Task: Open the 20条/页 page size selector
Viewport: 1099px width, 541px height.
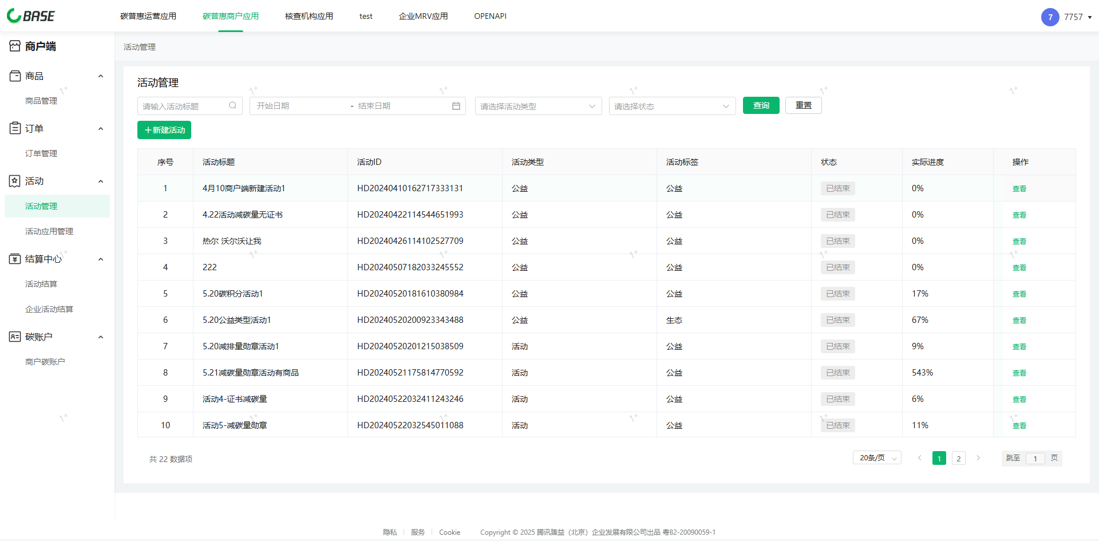Action: tap(877, 458)
